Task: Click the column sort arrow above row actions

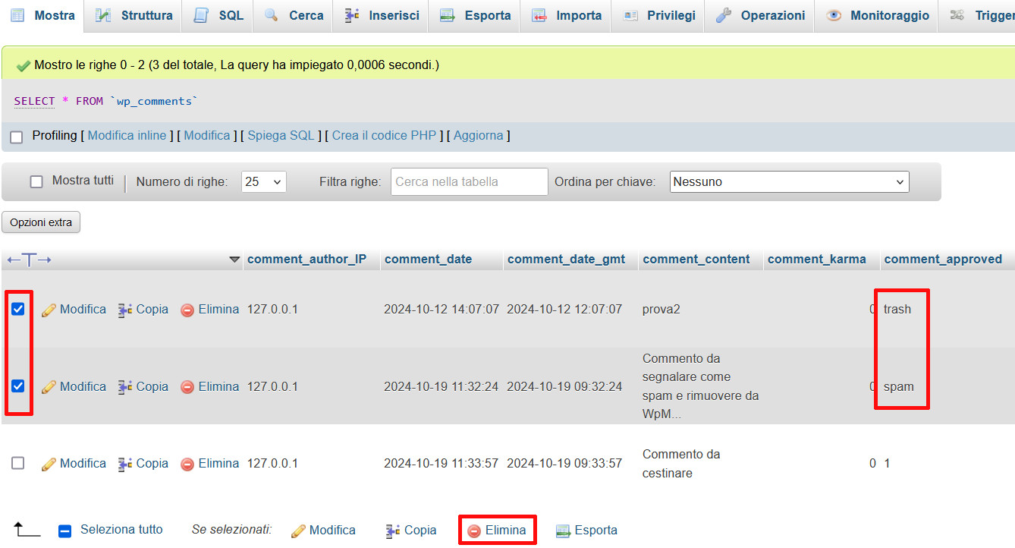Action: coord(234,259)
